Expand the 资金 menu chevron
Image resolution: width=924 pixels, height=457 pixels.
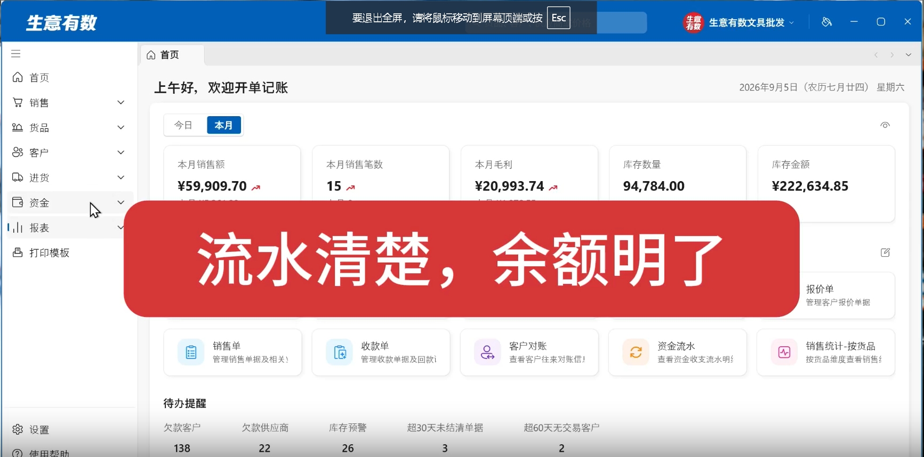(121, 202)
